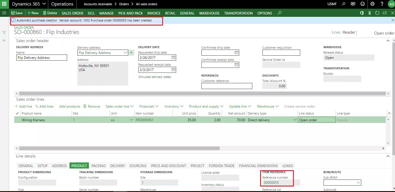Viewport: 395px width, 192px height.
Task: Navigate to All sales orders breadcrumb
Action: tap(147, 4)
